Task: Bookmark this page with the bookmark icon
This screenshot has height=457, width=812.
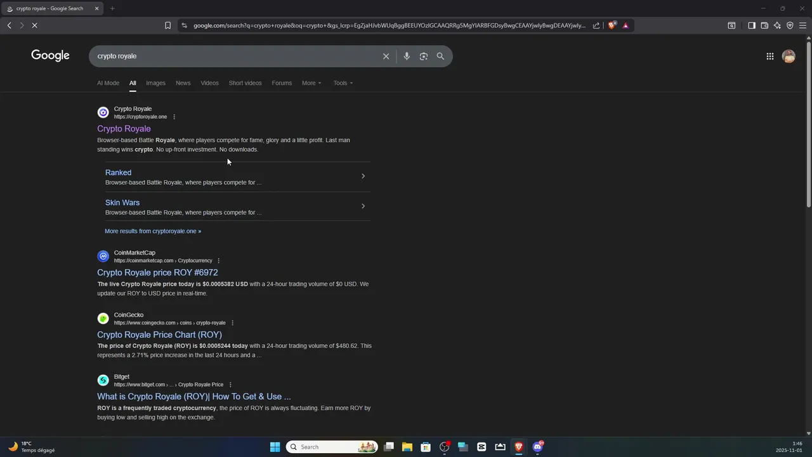Action: pyautogui.click(x=167, y=25)
